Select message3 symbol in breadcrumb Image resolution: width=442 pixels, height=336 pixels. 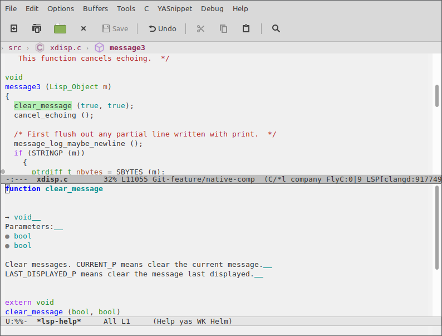(127, 48)
